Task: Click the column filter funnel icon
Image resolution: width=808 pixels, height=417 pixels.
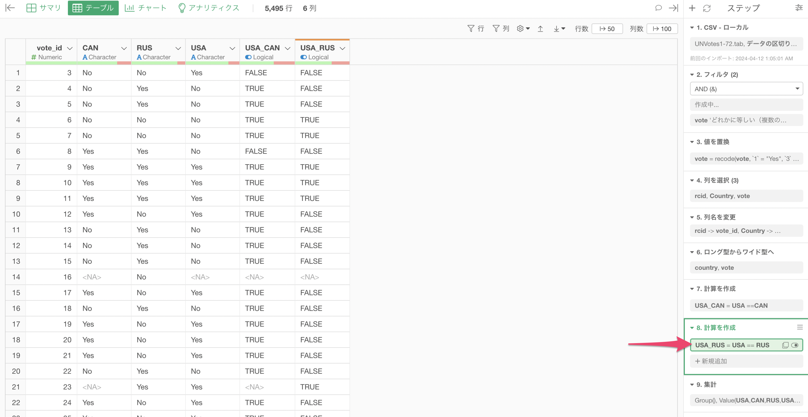Action: click(495, 29)
